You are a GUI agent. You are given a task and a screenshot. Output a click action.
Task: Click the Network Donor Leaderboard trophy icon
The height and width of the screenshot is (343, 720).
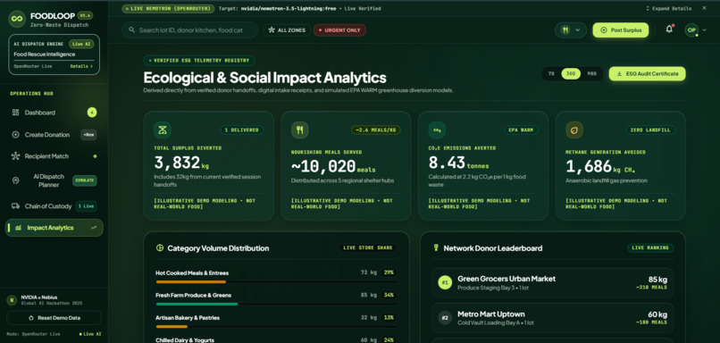[x=436, y=248]
